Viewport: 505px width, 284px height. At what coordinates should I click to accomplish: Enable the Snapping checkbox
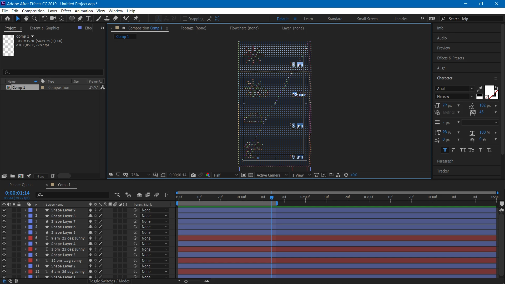point(185,19)
